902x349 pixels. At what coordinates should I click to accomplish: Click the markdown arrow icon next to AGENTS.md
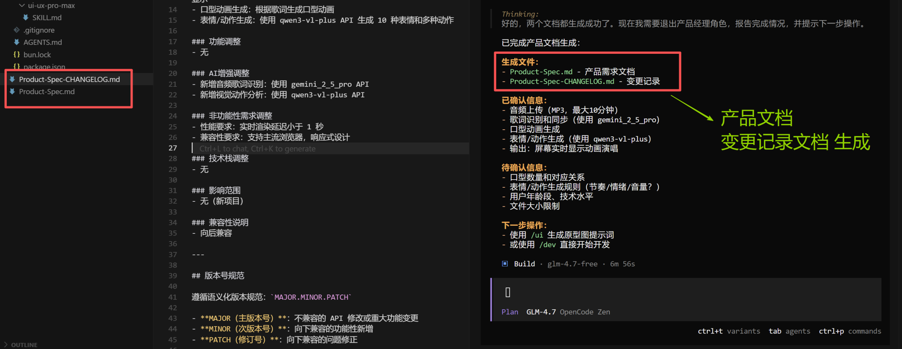[x=16, y=42]
